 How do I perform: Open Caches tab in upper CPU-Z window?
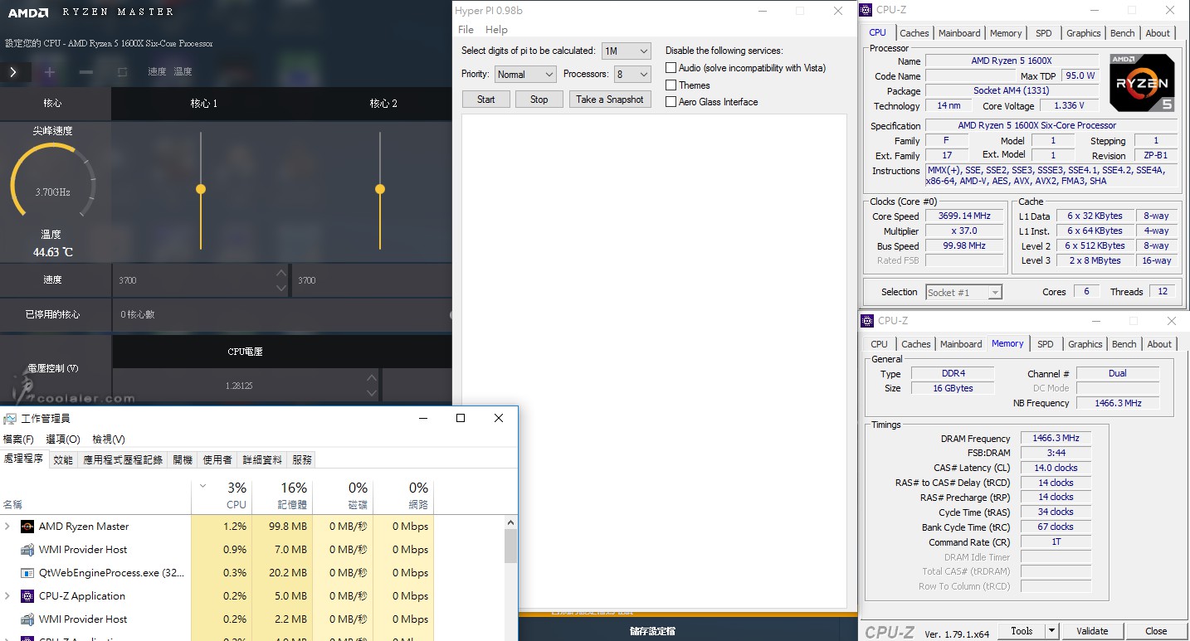[x=914, y=33]
